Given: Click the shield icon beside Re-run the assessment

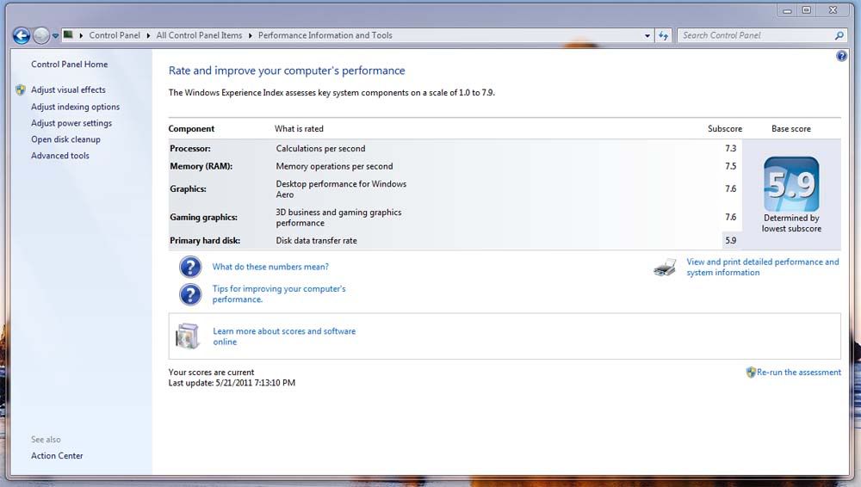Looking at the screenshot, I should tap(751, 373).
